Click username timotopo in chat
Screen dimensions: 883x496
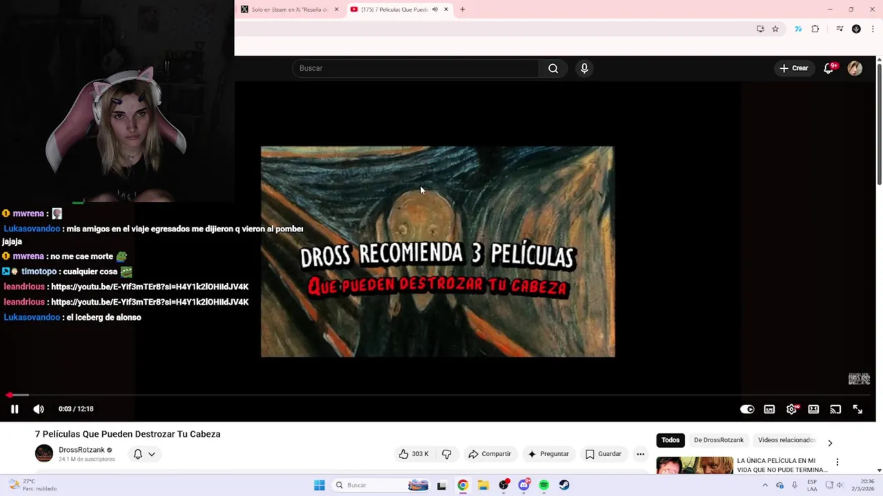point(39,272)
